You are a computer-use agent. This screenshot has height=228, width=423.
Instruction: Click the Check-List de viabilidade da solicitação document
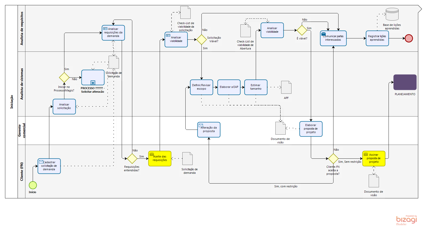(x=185, y=13)
